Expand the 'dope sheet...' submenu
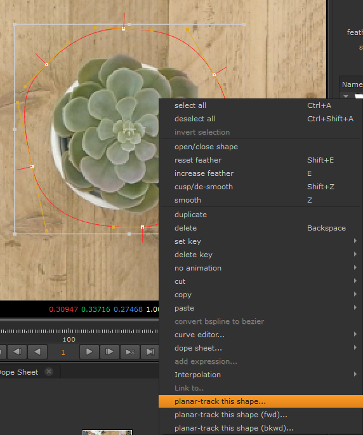 261,348
